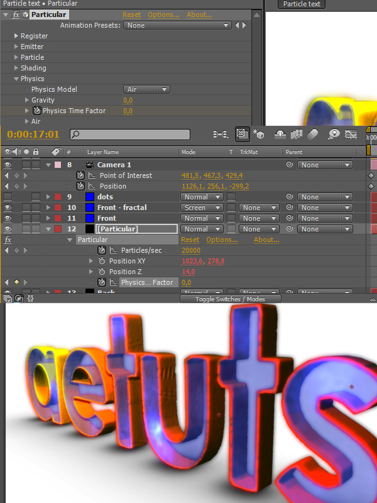Collapse the Physics group

click(16, 79)
